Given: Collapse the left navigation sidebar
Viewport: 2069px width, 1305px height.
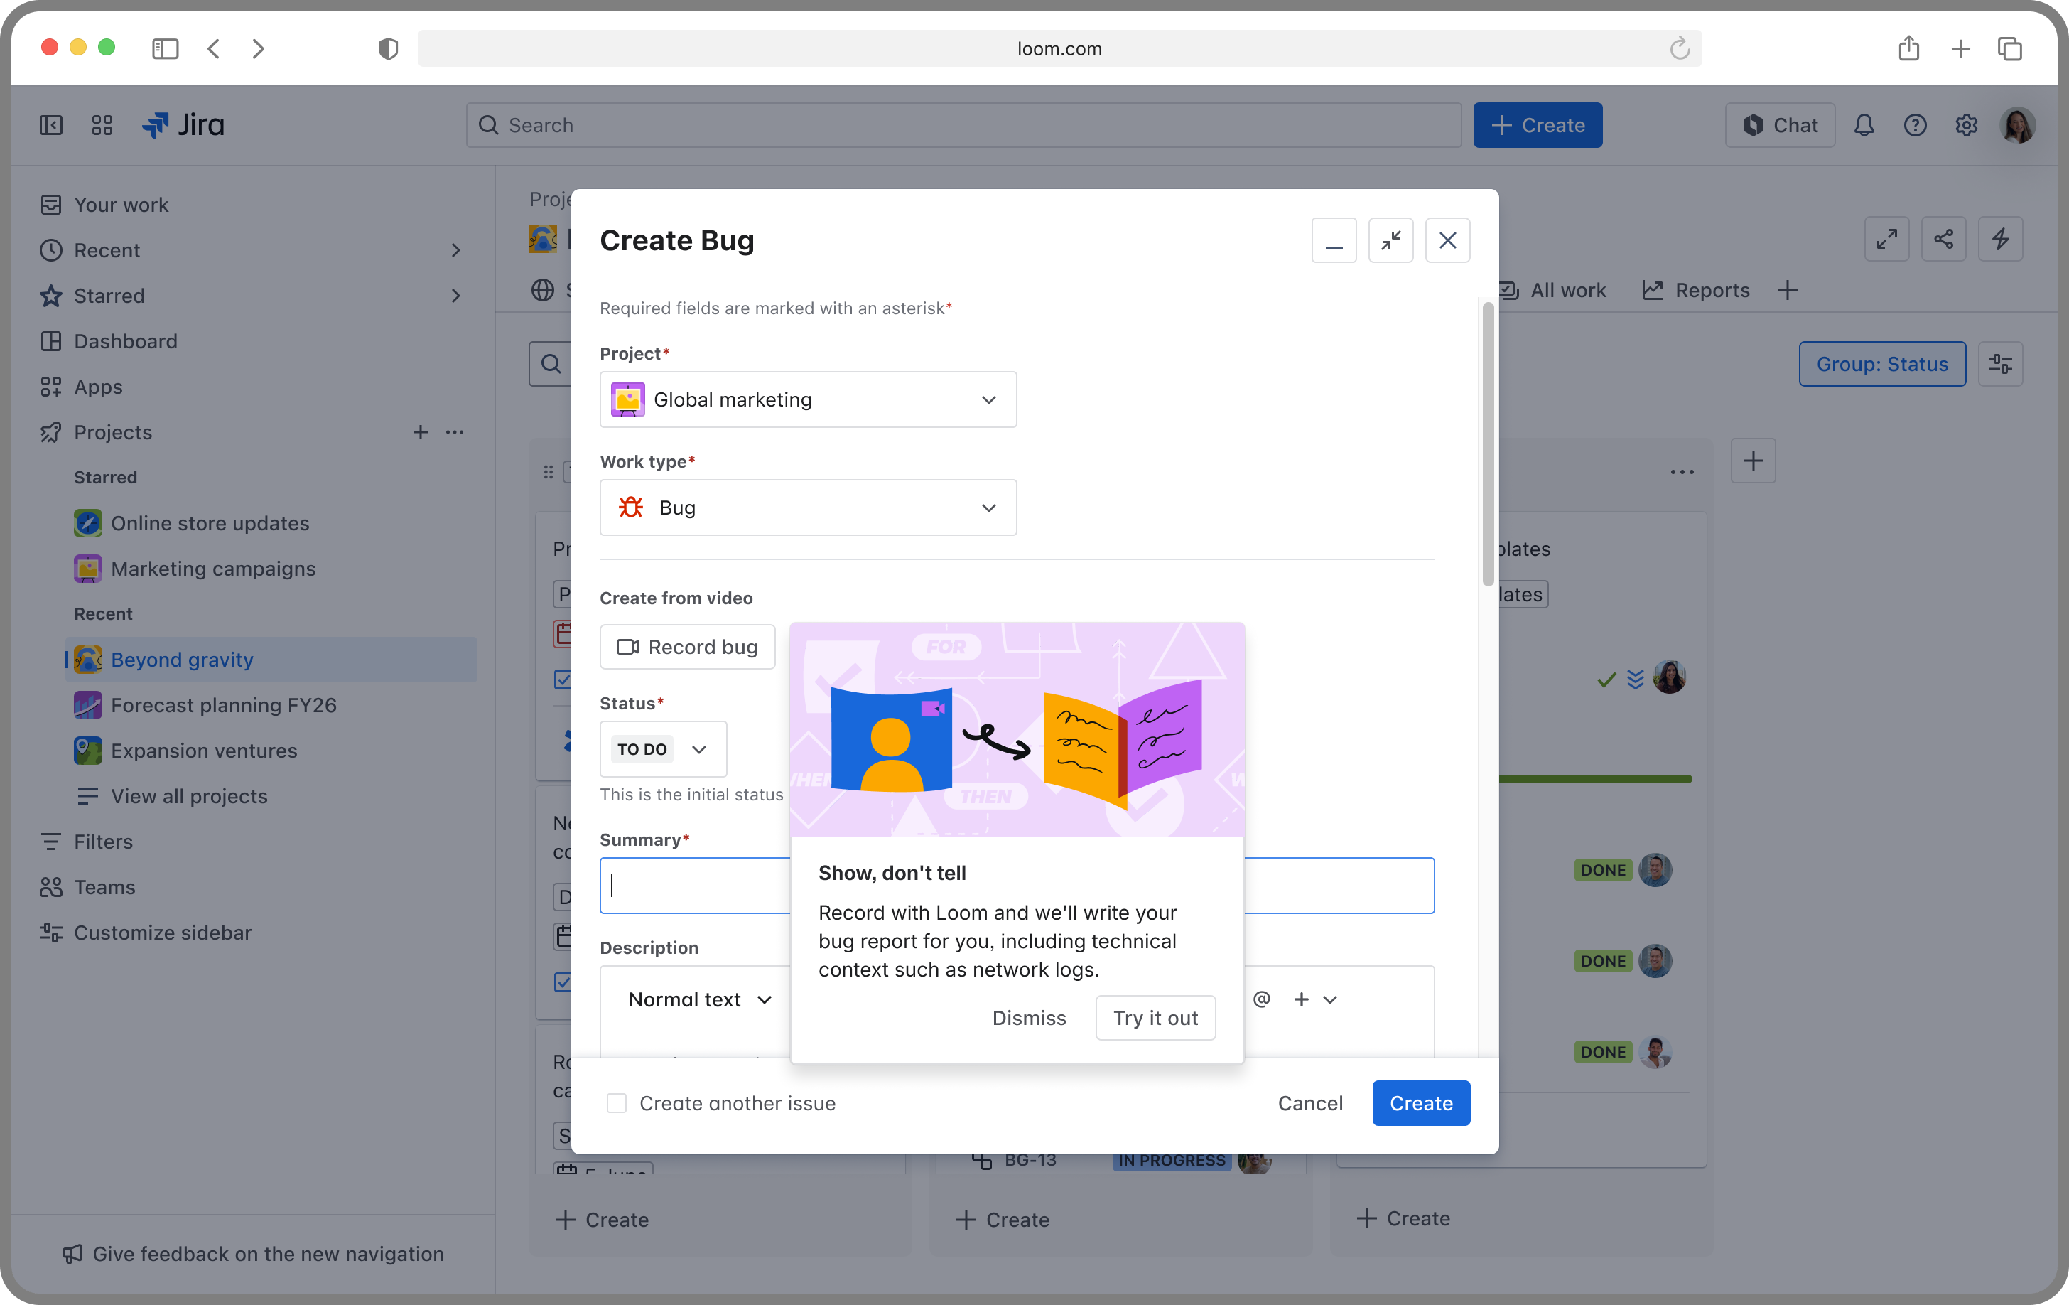Looking at the screenshot, I should 50,124.
